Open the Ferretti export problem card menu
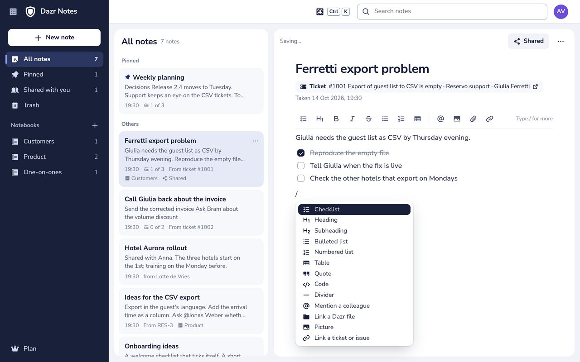The image size is (580, 362). pyautogui.click(x=256, y=141)
